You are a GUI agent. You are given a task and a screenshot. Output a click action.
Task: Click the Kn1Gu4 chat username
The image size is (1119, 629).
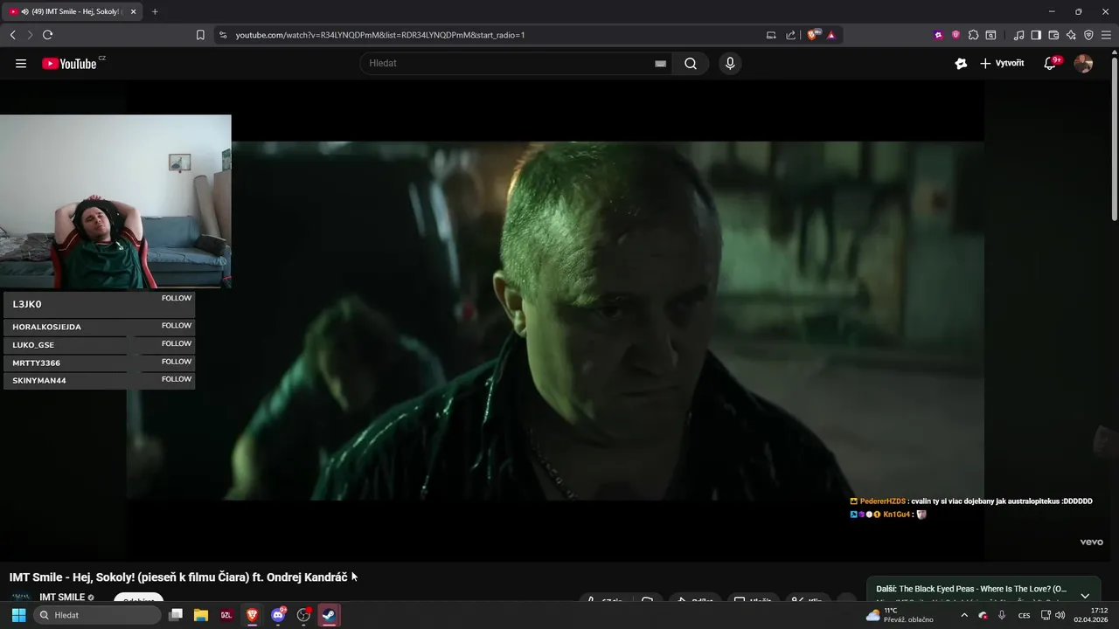(896, 515)
